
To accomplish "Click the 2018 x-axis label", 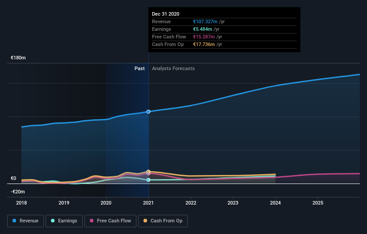I will tap(21, 203).
